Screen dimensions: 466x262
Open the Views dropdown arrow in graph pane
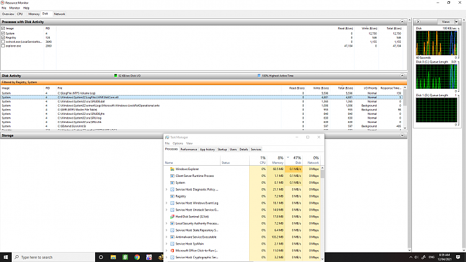tap(457, 22)
